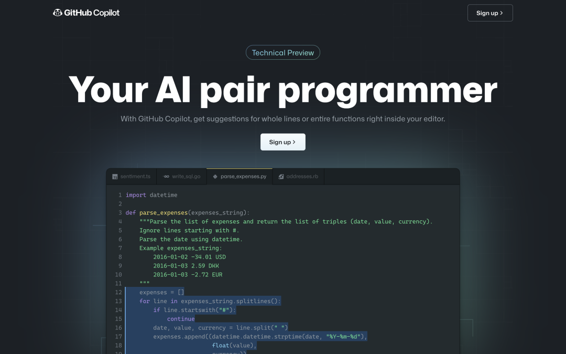Click the import datetime line in the editor
This screenshot has height=354, width=566.
(151, 195)
